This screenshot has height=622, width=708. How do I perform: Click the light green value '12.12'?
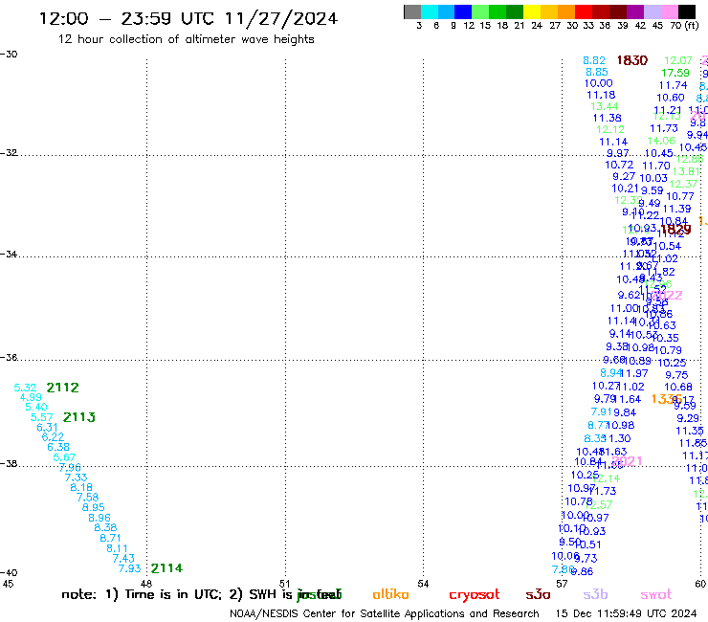(610, 129)
